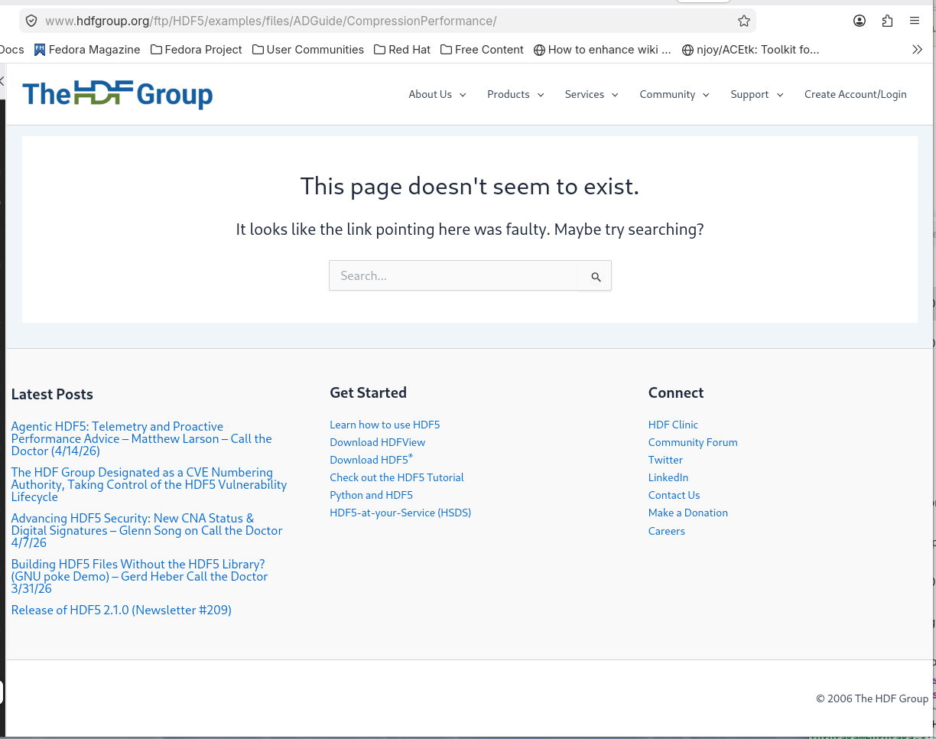Image resolution: width=936 pixels, height=739 pixels.
Task: Click The HDF Group logo
Action: pyautogui.click(x=118, y=94)
